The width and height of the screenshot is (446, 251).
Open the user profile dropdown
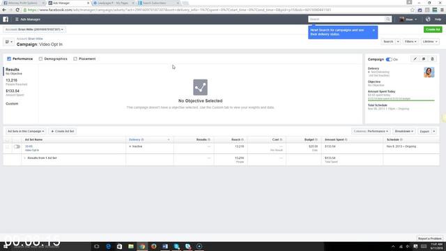tap(408, 20)
